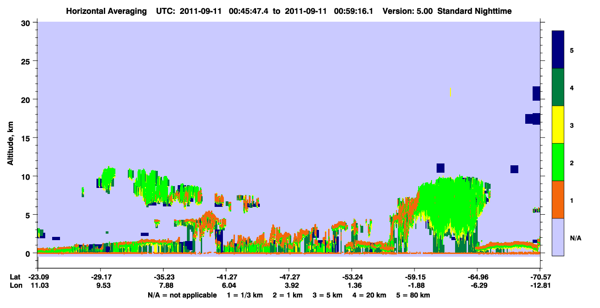The height and width of the screenshot is (308, 600).
Task: Click the lavender N/A legend swatch
Action: tap(558, 237)
